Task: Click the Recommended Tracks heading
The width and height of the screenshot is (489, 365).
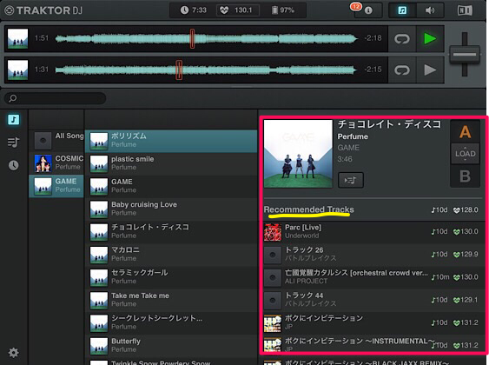Action: (x=308, y=209)
